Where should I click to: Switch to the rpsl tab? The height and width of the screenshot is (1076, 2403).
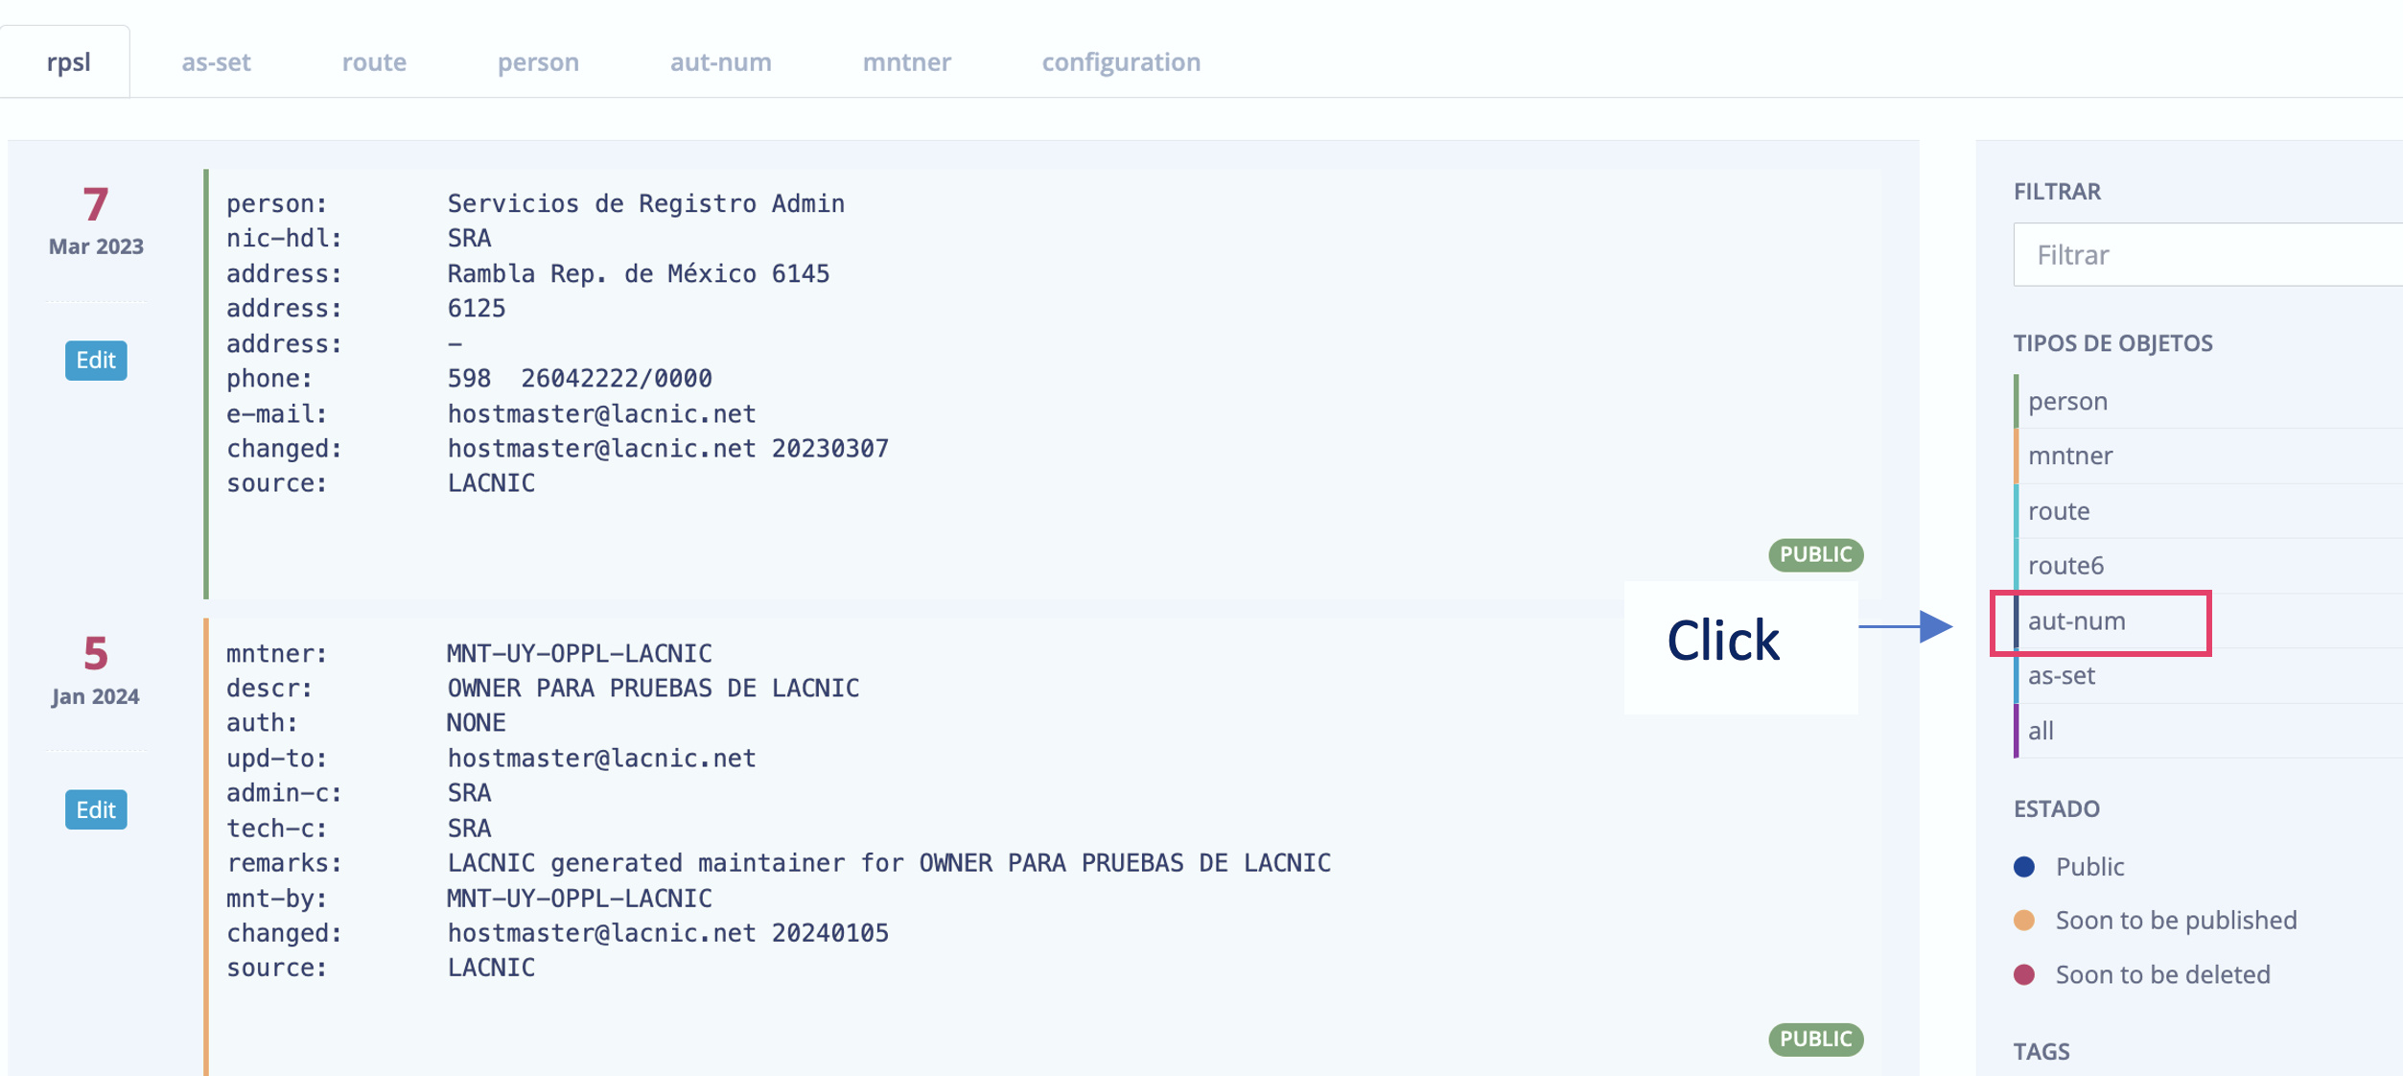tap(68, 62)
